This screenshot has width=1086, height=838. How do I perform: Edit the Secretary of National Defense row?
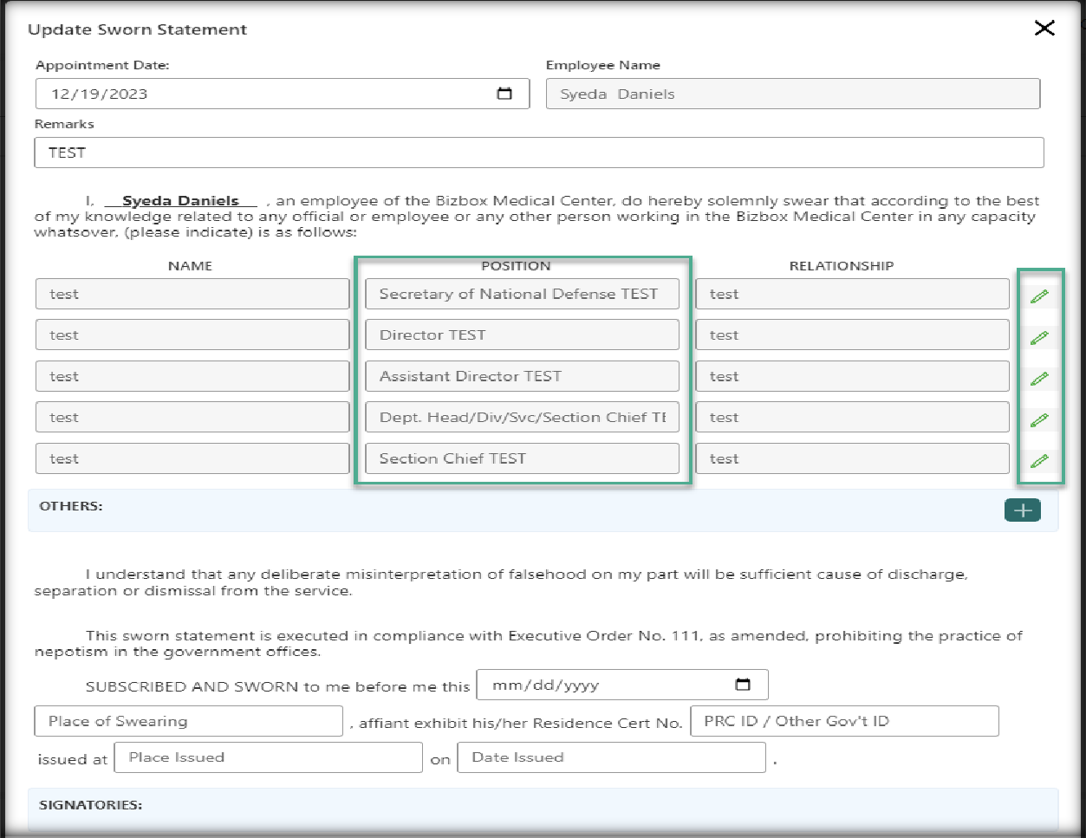[x=1039, y=296]
